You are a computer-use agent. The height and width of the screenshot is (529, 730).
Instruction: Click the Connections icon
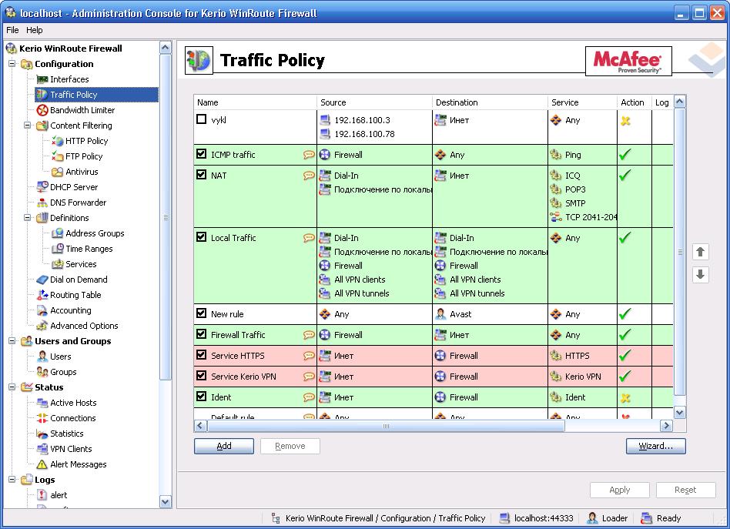[x=42, y=417]
